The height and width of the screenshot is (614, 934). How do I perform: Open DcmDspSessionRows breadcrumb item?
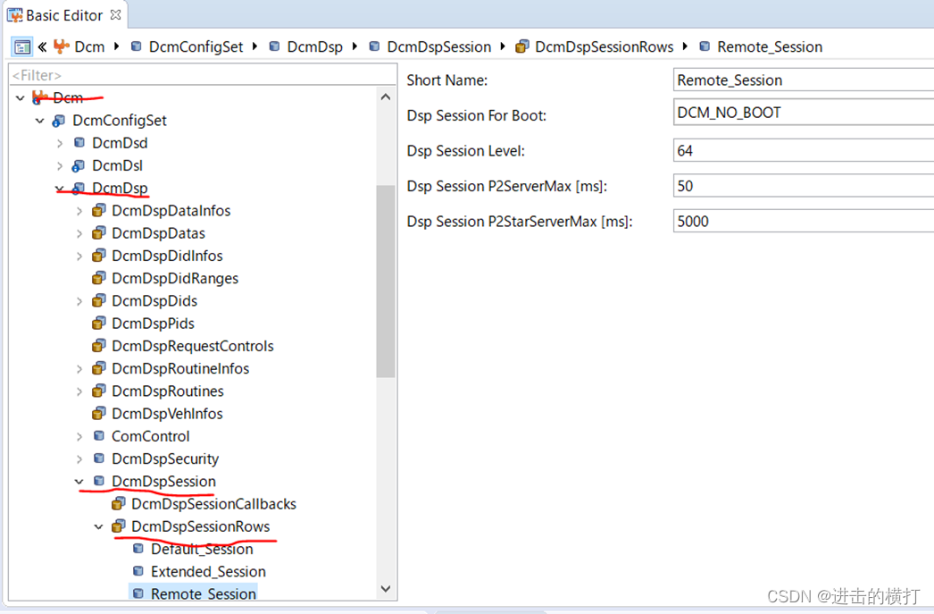tap(604, 46)
